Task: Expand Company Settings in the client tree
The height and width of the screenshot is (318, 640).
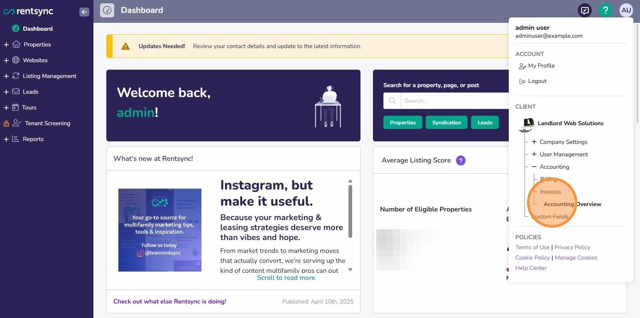Action: tap(534, 142)
